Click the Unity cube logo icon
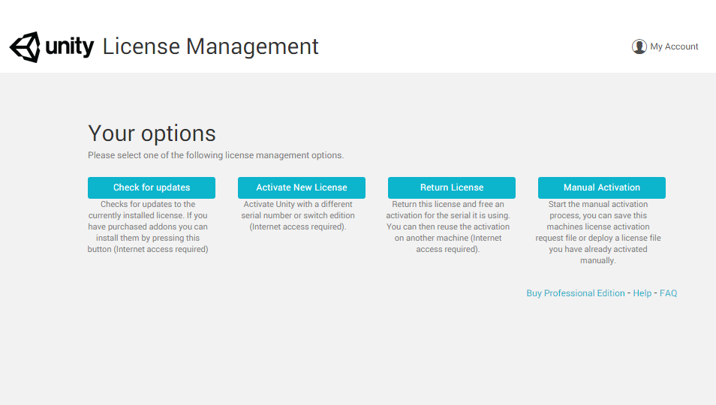716x405 pixels. (25, 47)
